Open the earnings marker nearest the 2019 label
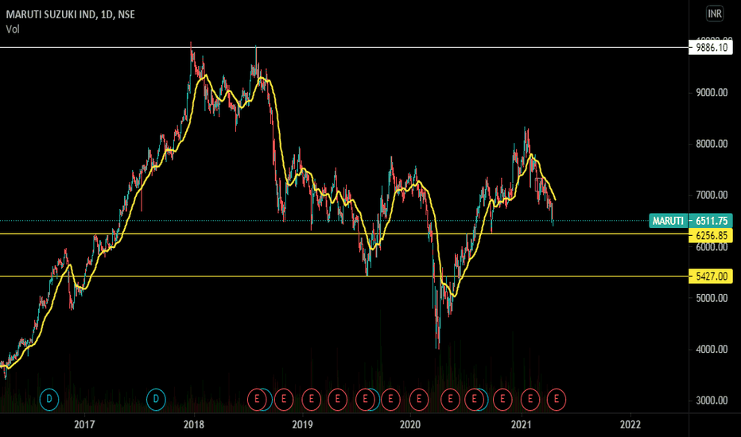 [x=311, y=400]
